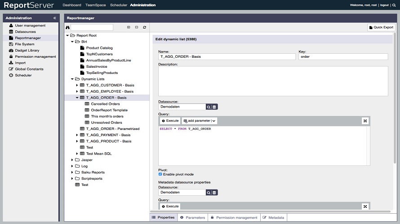Expand the T_AGG_CUSTOMER - Basis node
Image resolution: width=400 pixels, height=224 pixels.
coord(77,85)
